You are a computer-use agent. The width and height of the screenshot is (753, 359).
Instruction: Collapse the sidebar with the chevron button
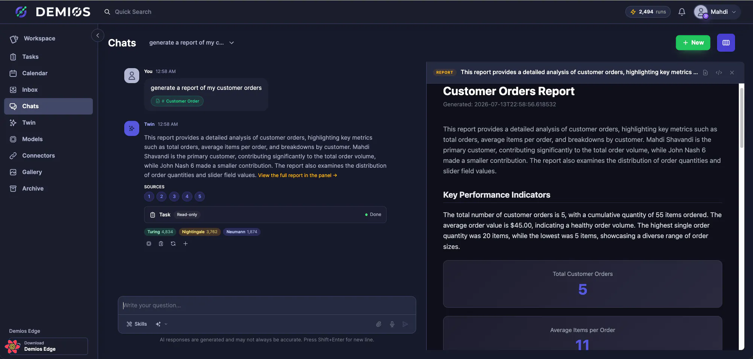click(x=98, y=36)
